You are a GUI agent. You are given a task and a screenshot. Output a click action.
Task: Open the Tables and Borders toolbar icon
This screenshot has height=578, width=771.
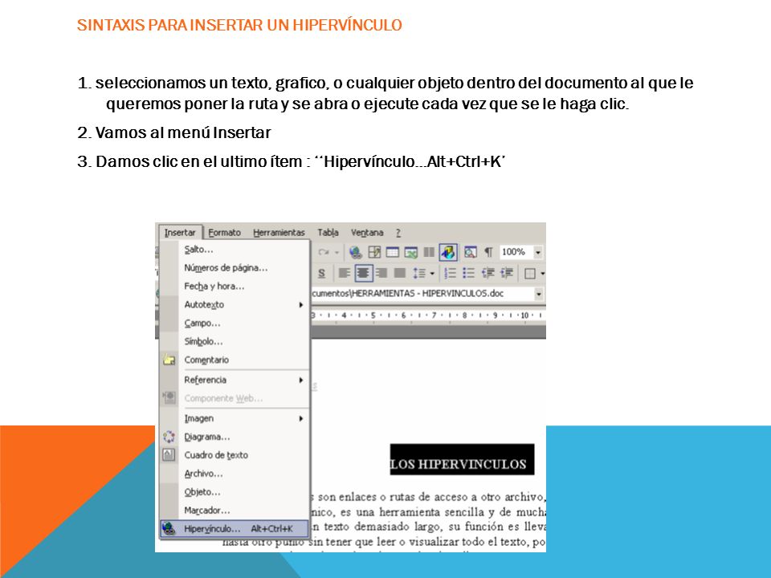[374, 252]
